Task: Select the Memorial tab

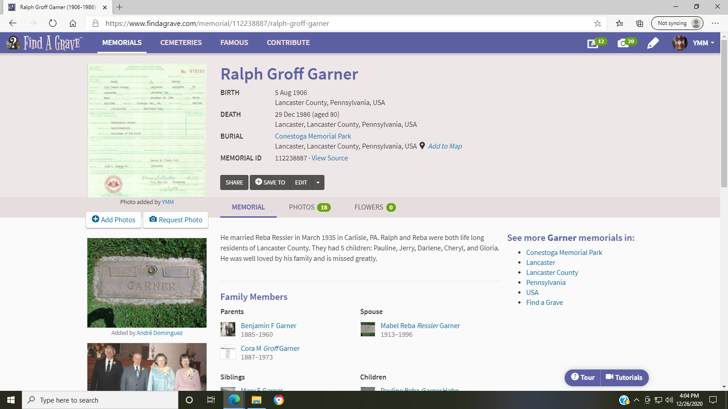Action: [248, 207]
